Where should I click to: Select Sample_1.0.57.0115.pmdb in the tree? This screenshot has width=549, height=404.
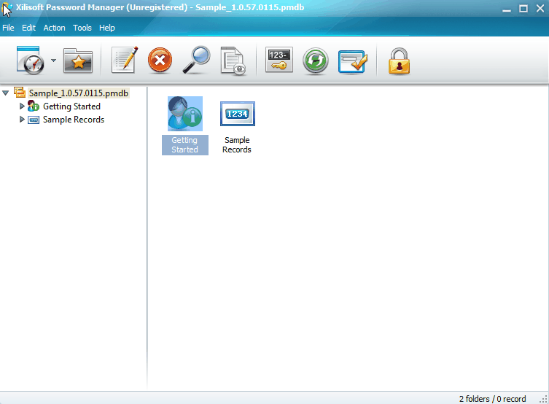tap(79, 93)
